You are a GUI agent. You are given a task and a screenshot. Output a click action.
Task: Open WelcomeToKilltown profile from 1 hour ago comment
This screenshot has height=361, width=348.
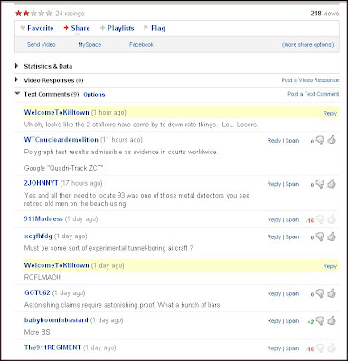57,112
